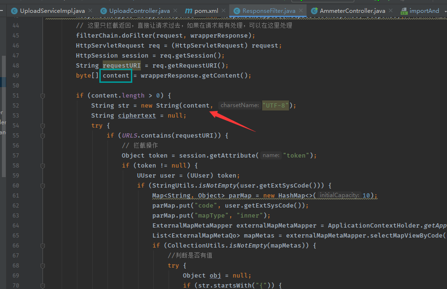Switch to the UploadServiceImpl.java tab
This screenshot has width=447, height=289.
click(x=52, y=11)
